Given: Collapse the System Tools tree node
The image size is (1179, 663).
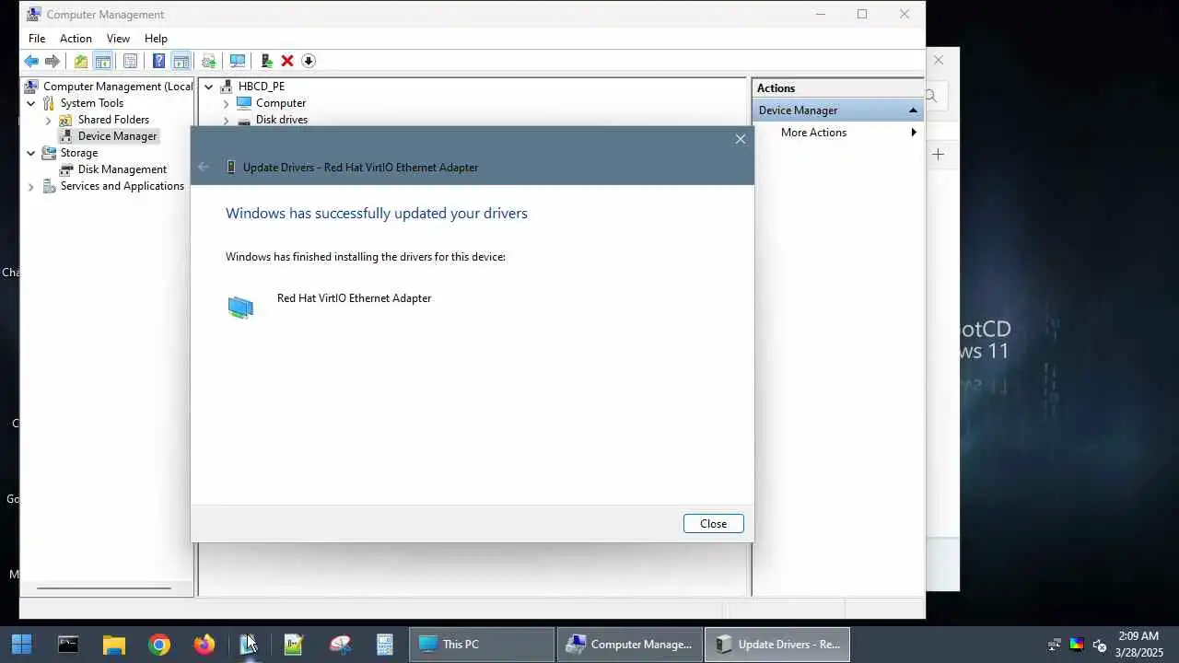Looking at the screenshot, I should [x=31, y=103].
